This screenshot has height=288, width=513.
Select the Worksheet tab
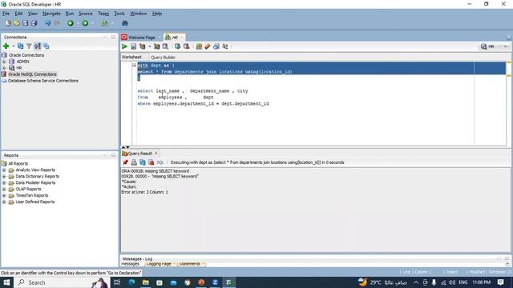pos(131,57)
